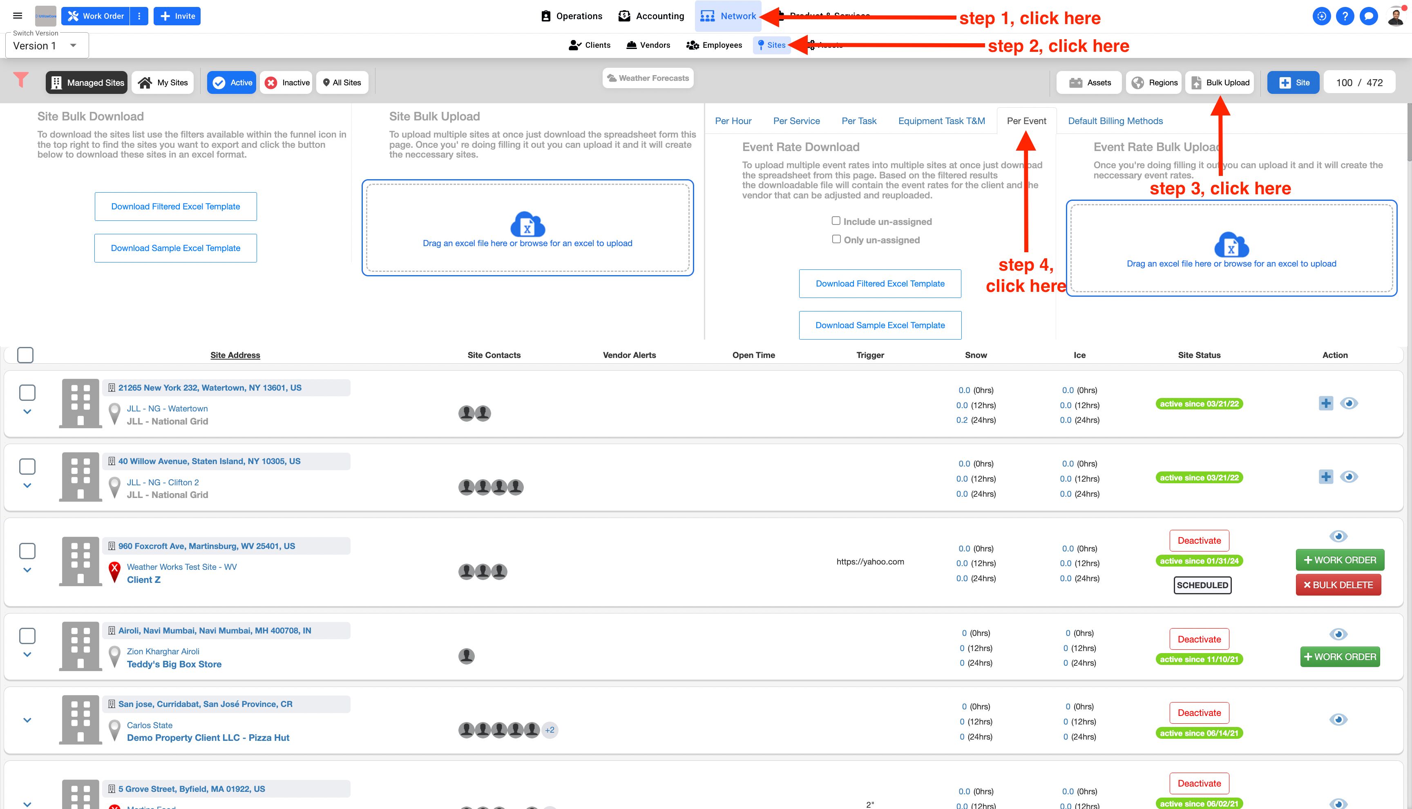Enable the Include un-assigned checkbox
Screen dimensions: 1412x809
pyautogui.click(x=836, y=221)
